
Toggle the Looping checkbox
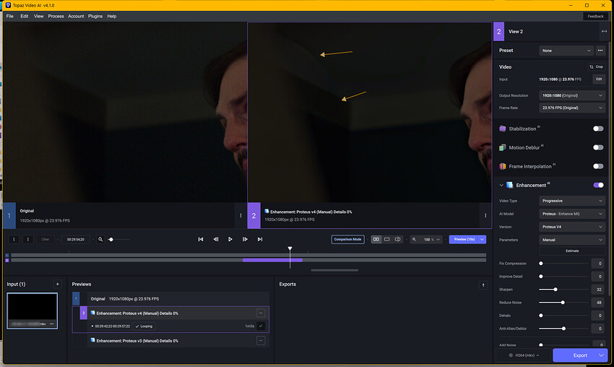tap(144, 326)
